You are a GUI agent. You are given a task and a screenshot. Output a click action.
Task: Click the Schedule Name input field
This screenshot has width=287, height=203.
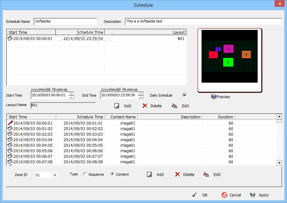coord(65,21)
